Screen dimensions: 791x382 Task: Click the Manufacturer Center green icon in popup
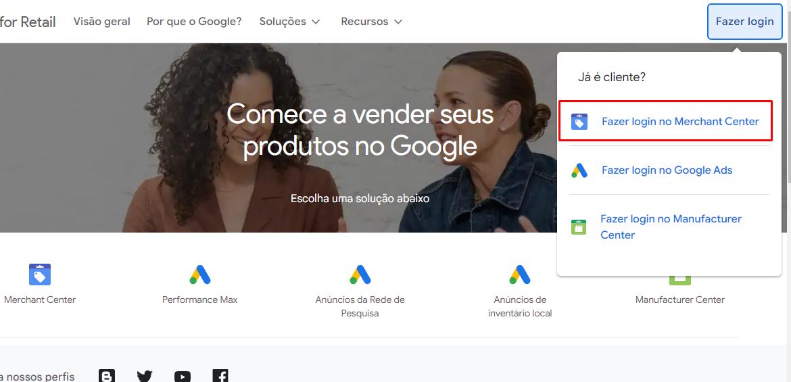point(579,227)
